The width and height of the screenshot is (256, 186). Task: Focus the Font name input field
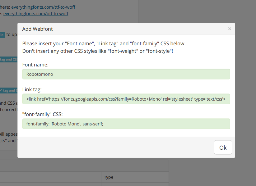126,74
